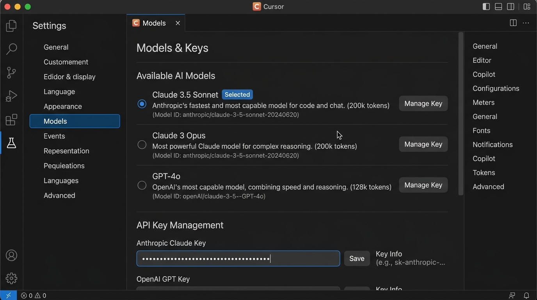Click the split editor icon
Screen dimensions: 537x300
513,23
